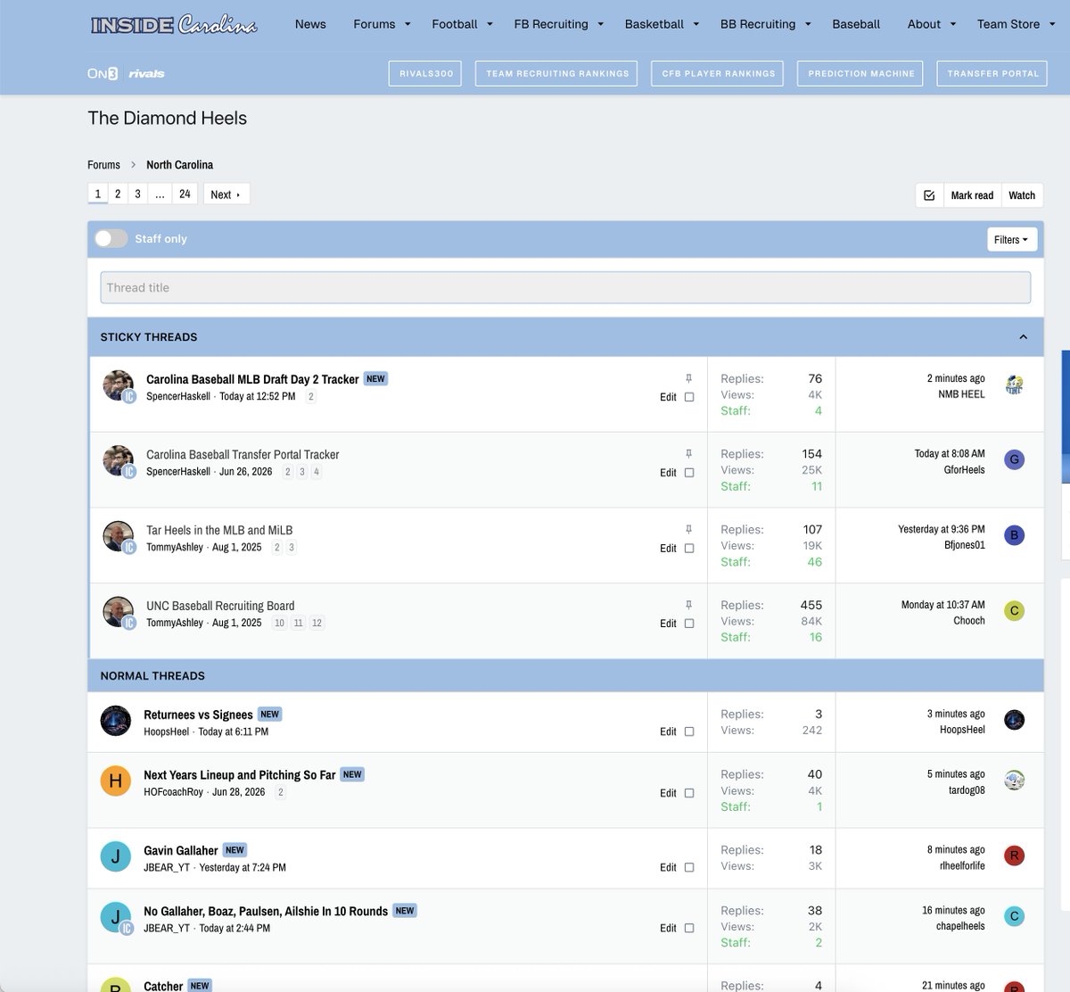Expand the BB Recruiting menu arrow
Image resolution: width=1070 pixels, height=992 pixels.
[x=808, y=24]
